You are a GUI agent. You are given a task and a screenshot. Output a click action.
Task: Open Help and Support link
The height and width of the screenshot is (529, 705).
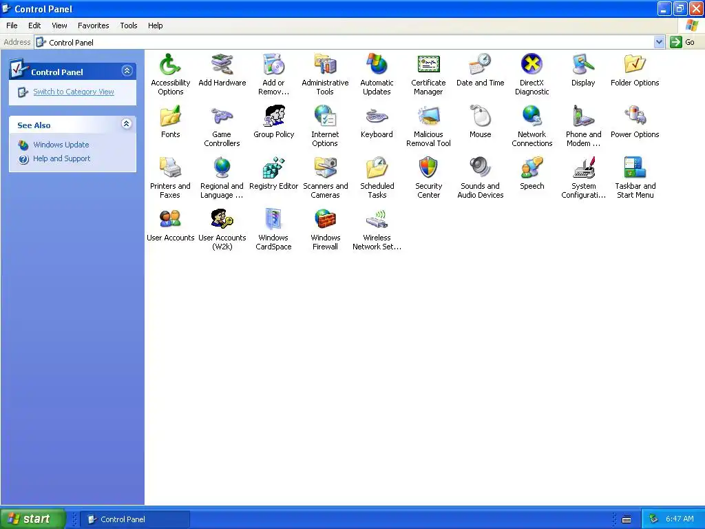(x=61, y=159)
